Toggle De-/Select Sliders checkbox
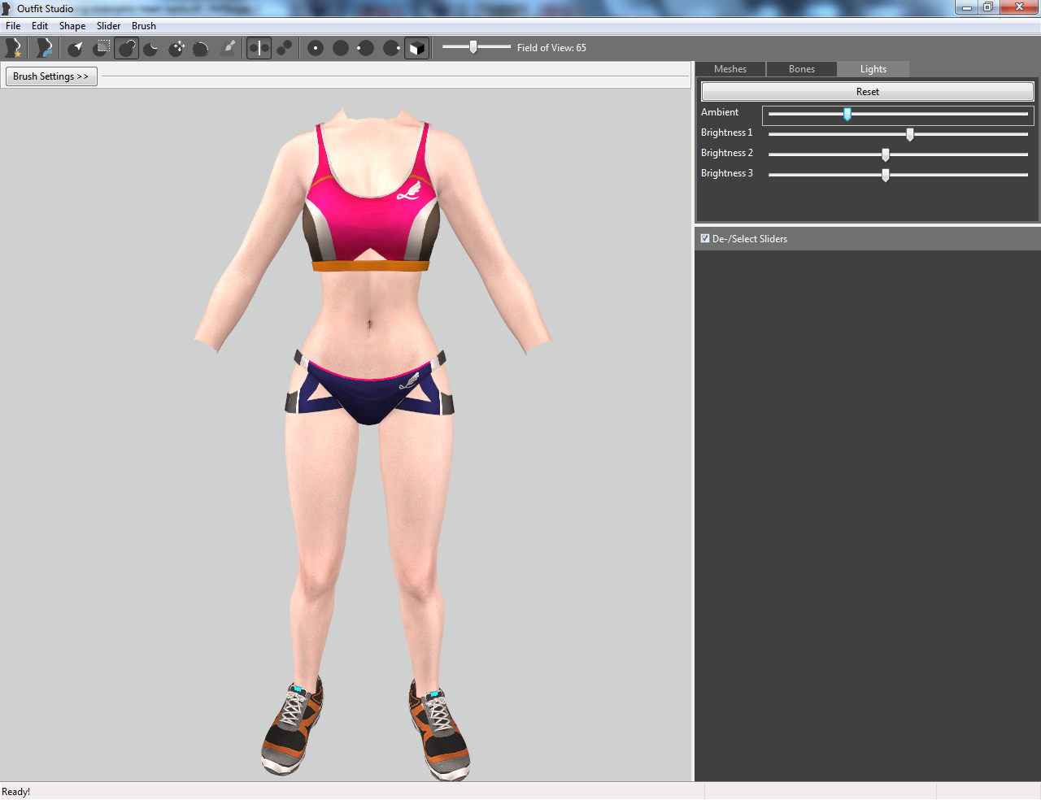Viewport: 1041px width, 800px height. [x=705, y=238]
